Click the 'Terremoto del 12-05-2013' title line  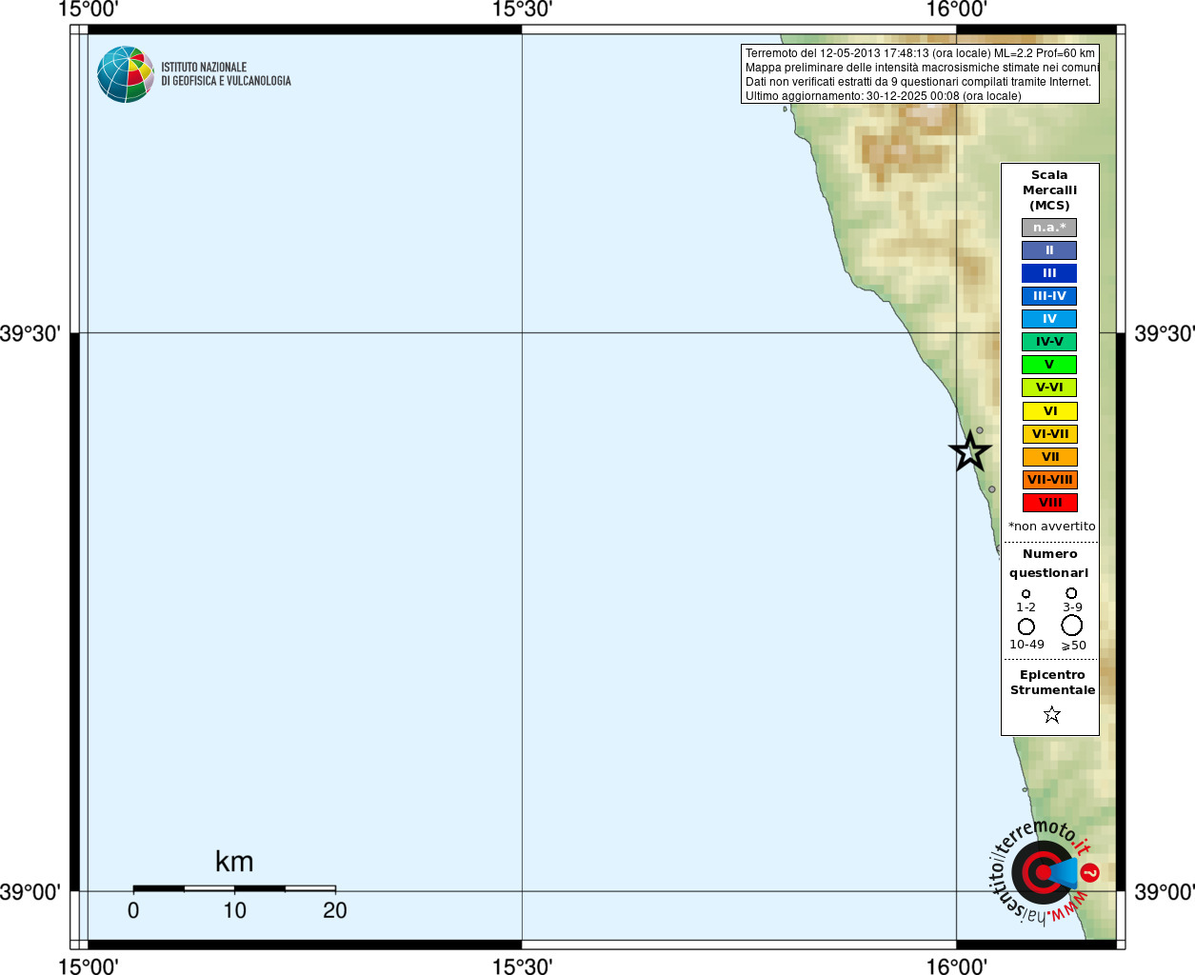(x=920, y=53)
